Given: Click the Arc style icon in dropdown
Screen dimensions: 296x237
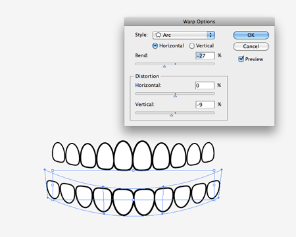Looking at the screenshot, I should (x=158, y=35).
